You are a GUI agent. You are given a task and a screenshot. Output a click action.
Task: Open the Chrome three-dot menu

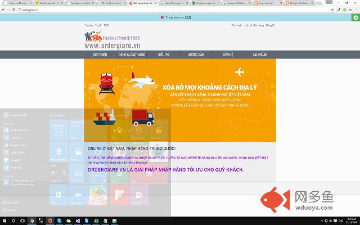(x=357, y=10)
